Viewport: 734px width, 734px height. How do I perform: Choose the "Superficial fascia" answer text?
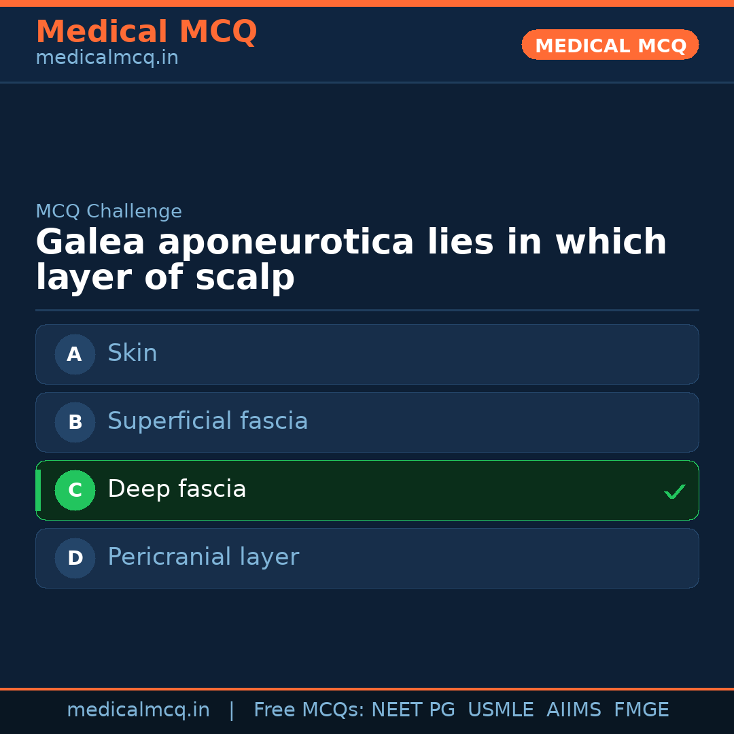207,421
